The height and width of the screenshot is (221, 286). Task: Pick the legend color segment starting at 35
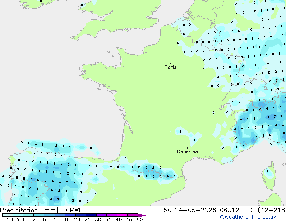tap(112, 215)
